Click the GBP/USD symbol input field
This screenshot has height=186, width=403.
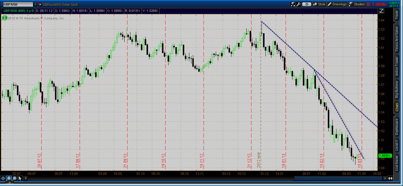click(x=17, y=4)
